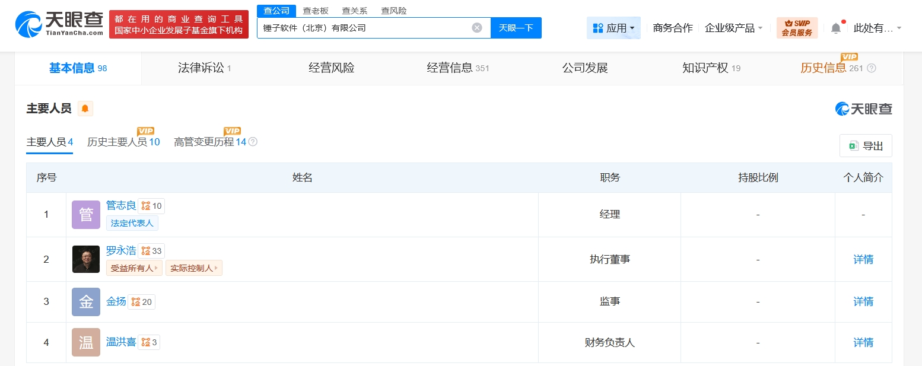Click orange alert bell beside 主要人员 heading
Screen dimensions: 922x366
point(85,109)
